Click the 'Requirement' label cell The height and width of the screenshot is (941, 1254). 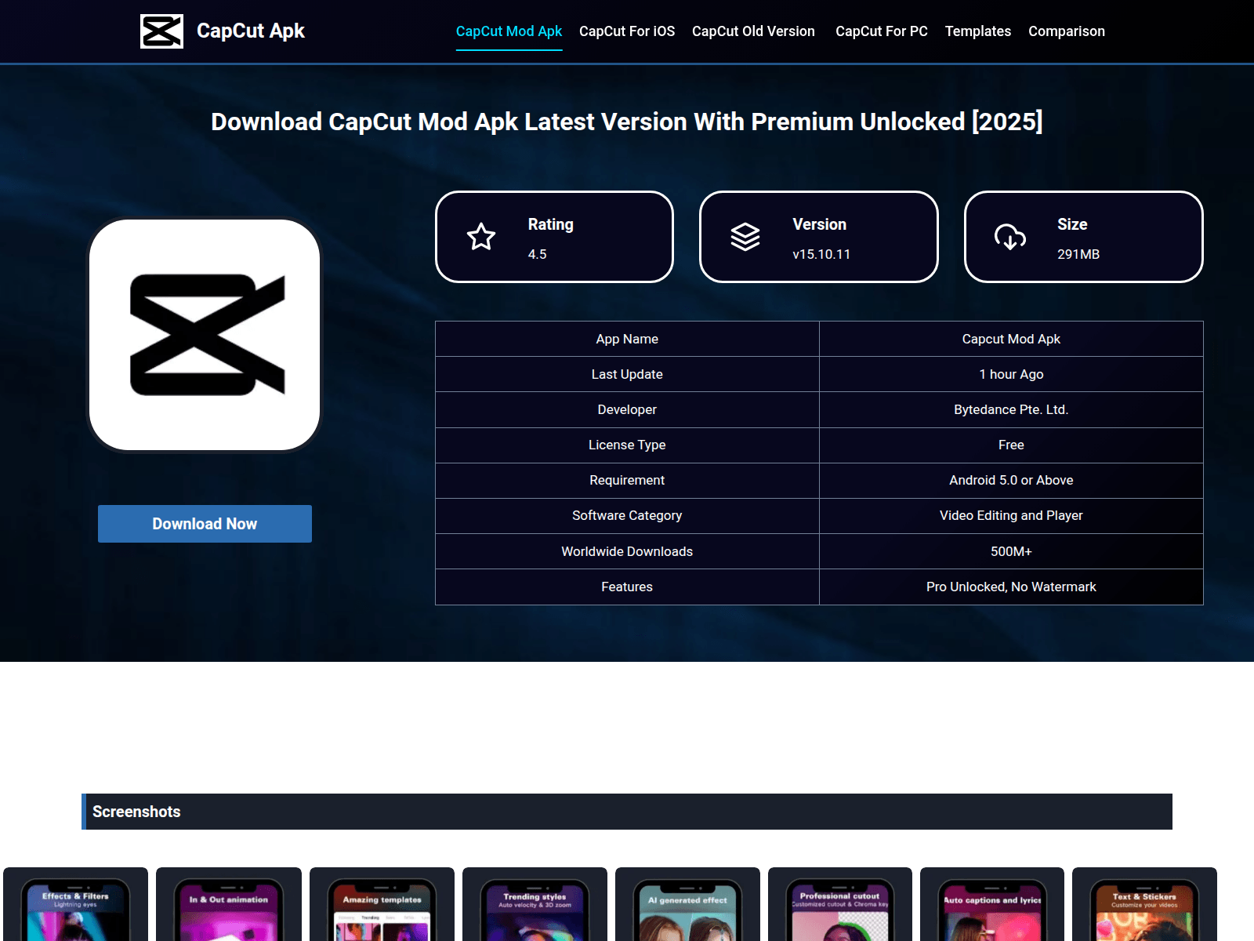pos(627,480)
